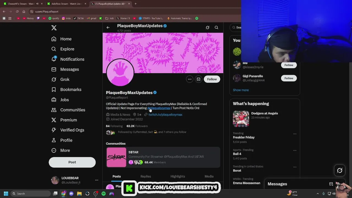The image size is (352, 198).
Task: Click the @plaqueboymax mention link
Action: [x=159, y=108]
